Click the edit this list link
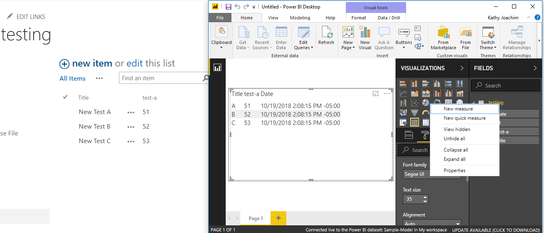Viewport: 544px width, 233px height. tap(135, 63)
